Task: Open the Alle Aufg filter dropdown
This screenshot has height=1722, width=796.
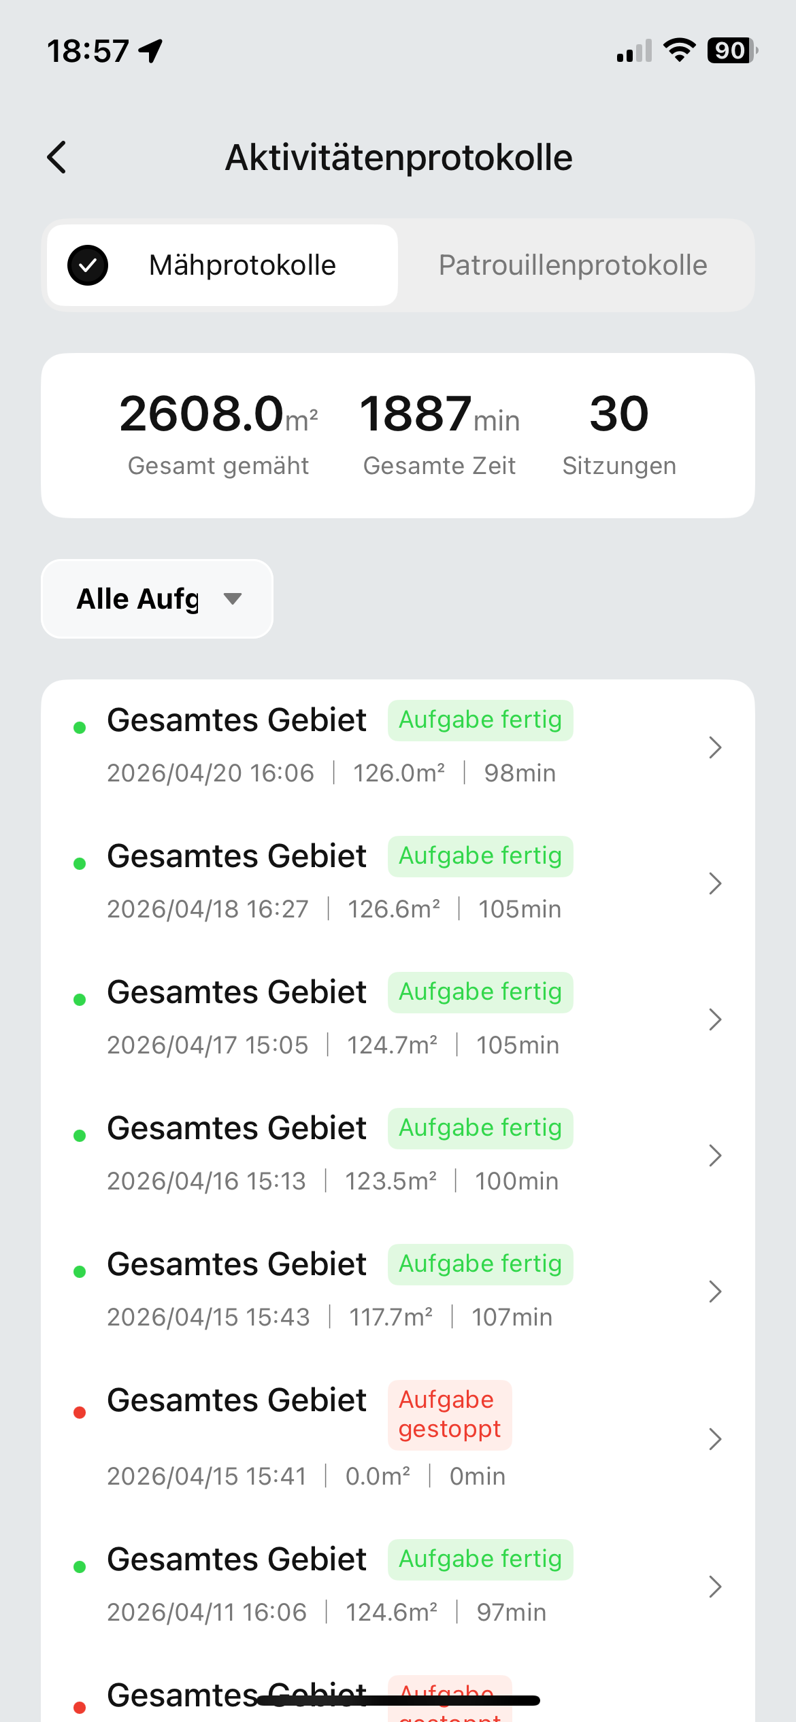Action: tap(157, 599)
